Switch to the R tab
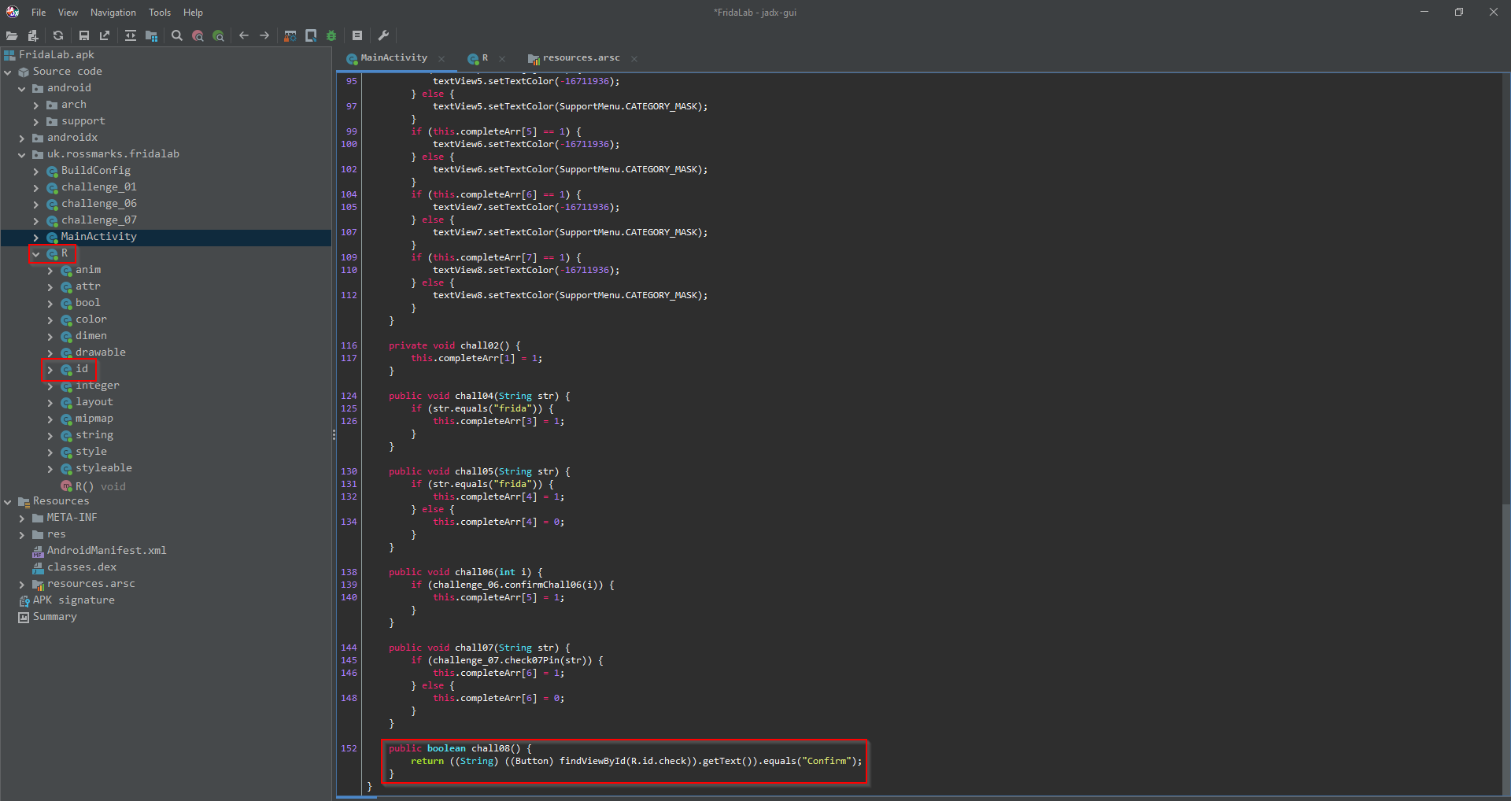Viewport: 1511px width, 801px height. (478, 58)
